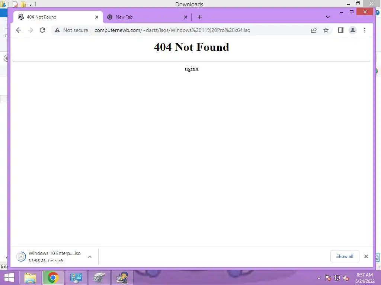Click the muted volume tray icon
The height and width of the screenshot is (285, 381).
[x=346, y=278]
